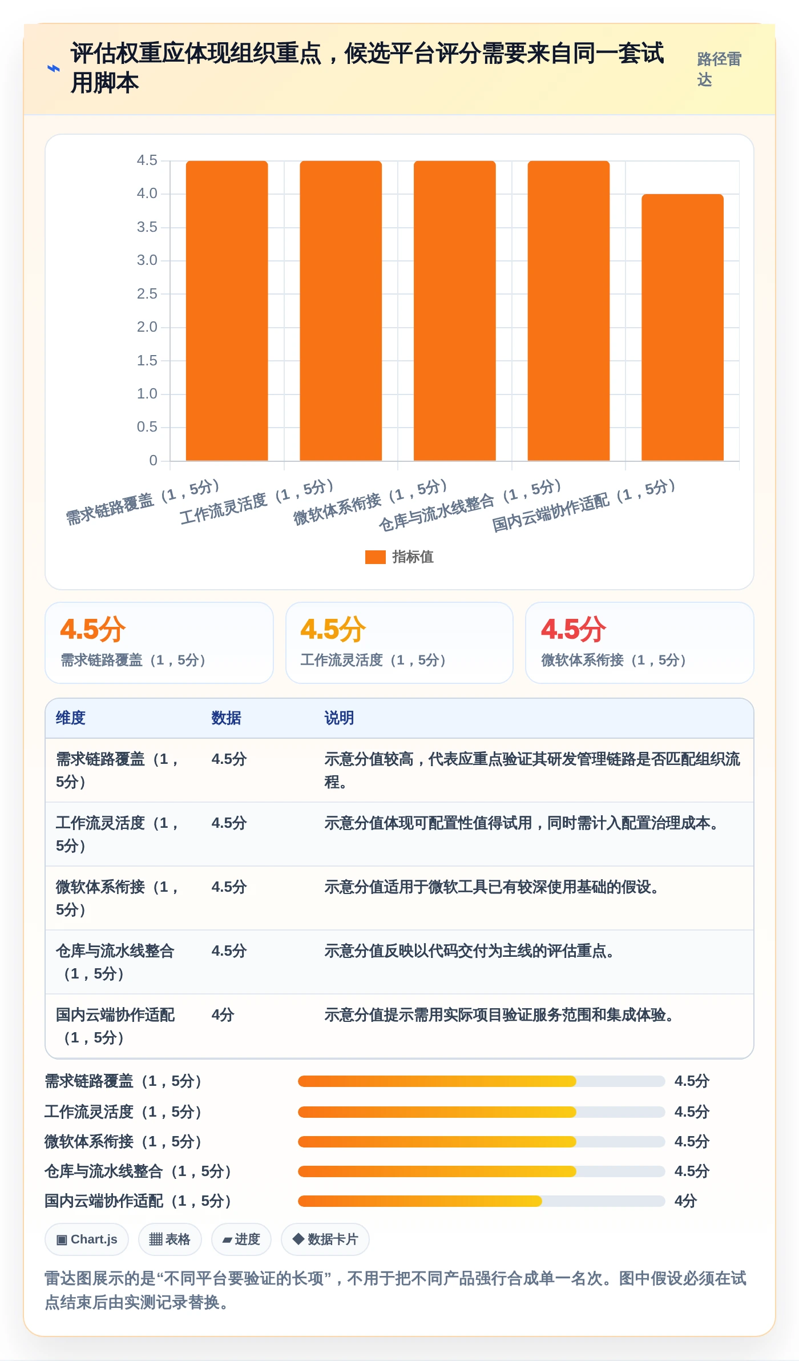Click the 仓库与流水线整合 bar in the chart

tap(568, 311)
